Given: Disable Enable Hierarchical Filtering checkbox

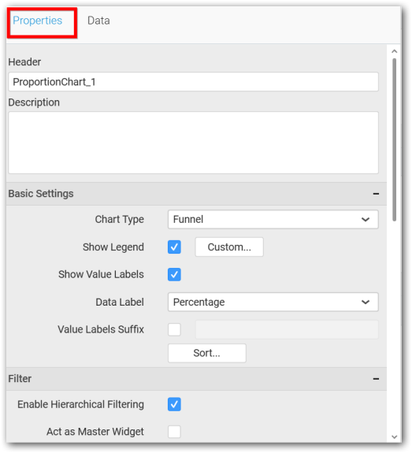Looking at the screenshot, I should point(174,404).
